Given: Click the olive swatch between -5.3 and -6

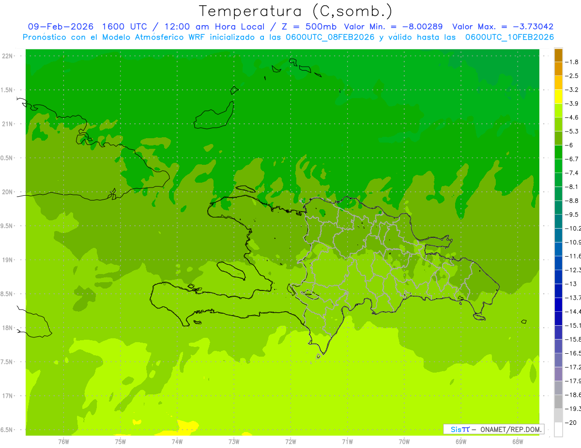Looking at the screenshot, I should point(558,138).
